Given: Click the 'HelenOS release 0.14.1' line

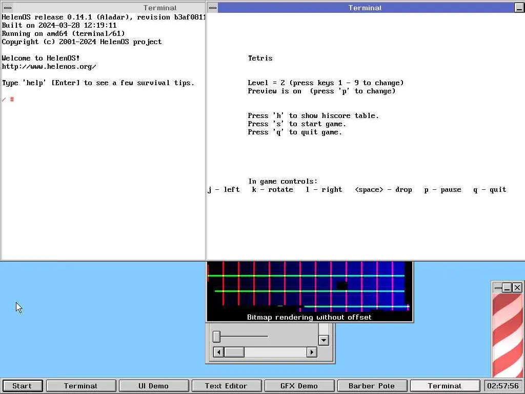Looking at the screenshot, I should 104,17.
